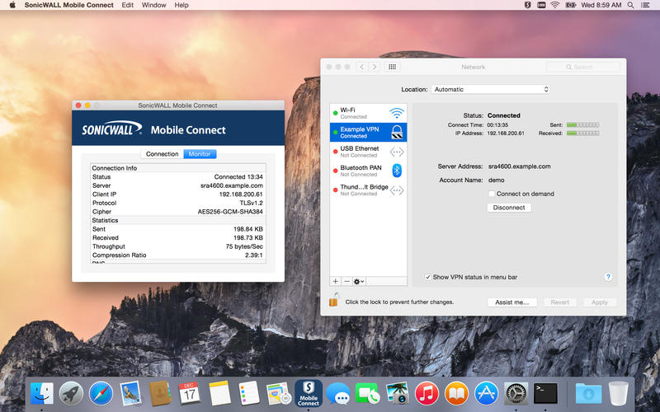Open the Window menu

point(153,5)
